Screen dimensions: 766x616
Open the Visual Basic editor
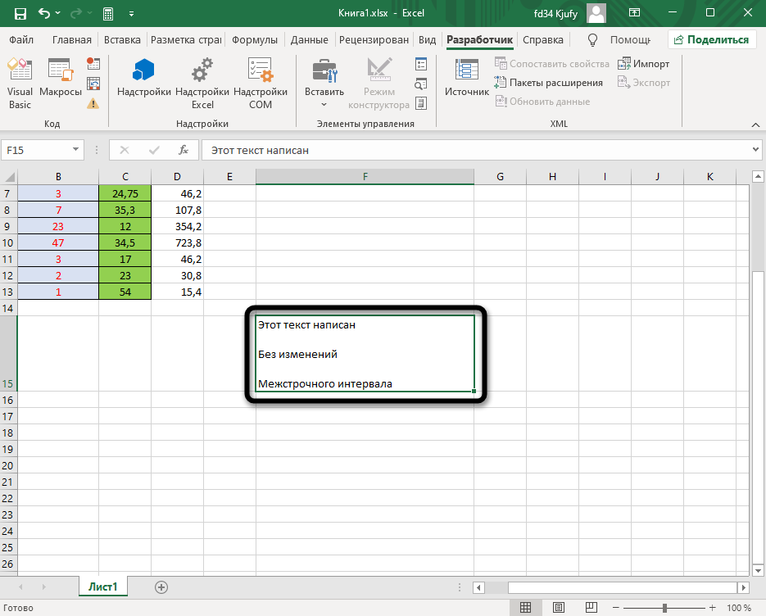coord(20,83)
